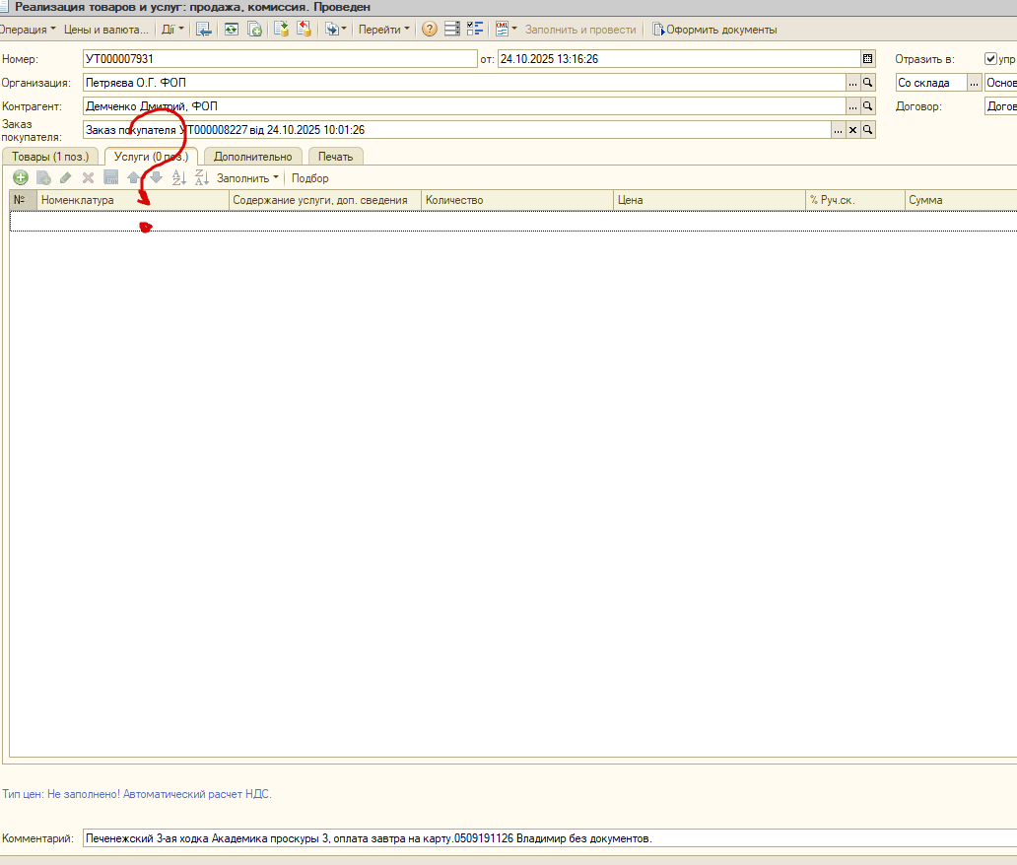
Task: Unpost the document with the red-arrow coins icon
Action: (304, 30)
